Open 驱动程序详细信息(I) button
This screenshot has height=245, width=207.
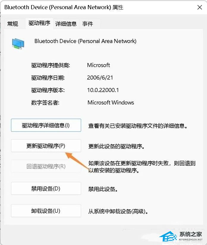click(46, 125)
